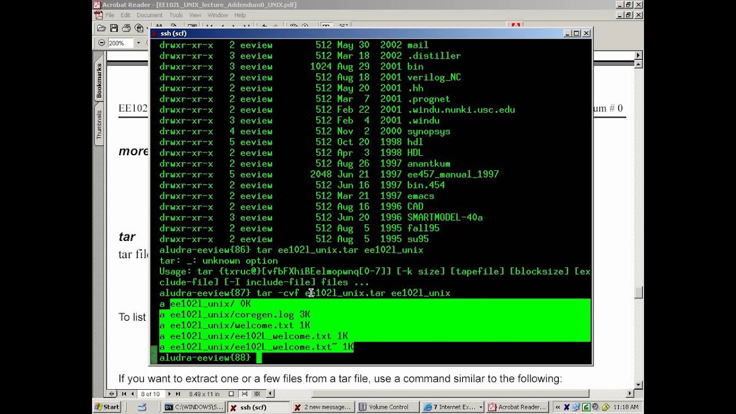Click the 'ee457_manual_1997' directory row
The height and width of the screenshot is (414, 736).
pos(329,174)
